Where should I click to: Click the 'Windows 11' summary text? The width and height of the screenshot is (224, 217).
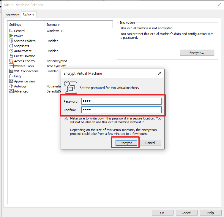coord(55,31)
